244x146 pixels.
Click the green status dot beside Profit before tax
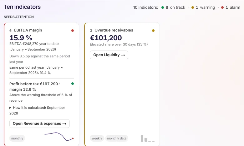73,84
